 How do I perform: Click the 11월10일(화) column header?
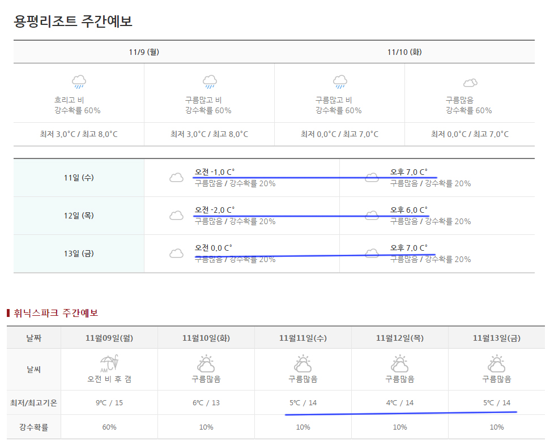206,338
